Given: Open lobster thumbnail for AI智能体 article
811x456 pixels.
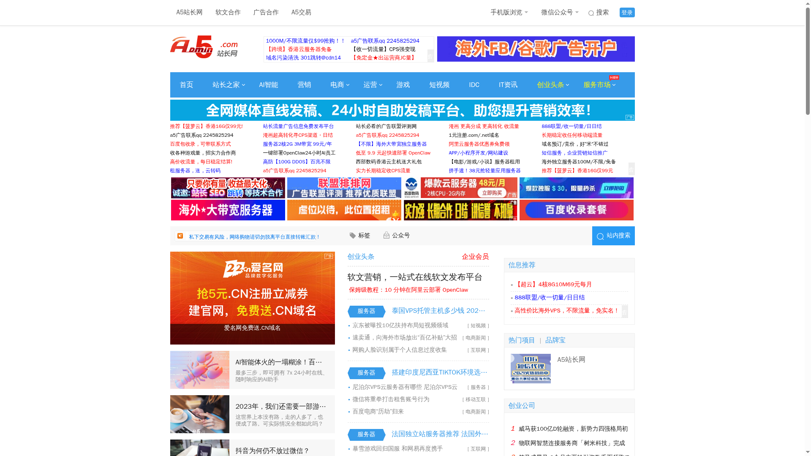Looking at the screenshot, I should 200,370.
